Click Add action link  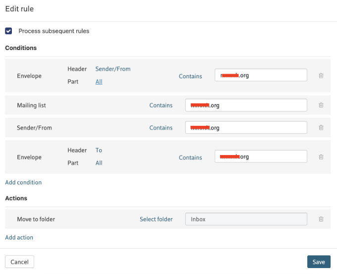click(x=19, y=237)
